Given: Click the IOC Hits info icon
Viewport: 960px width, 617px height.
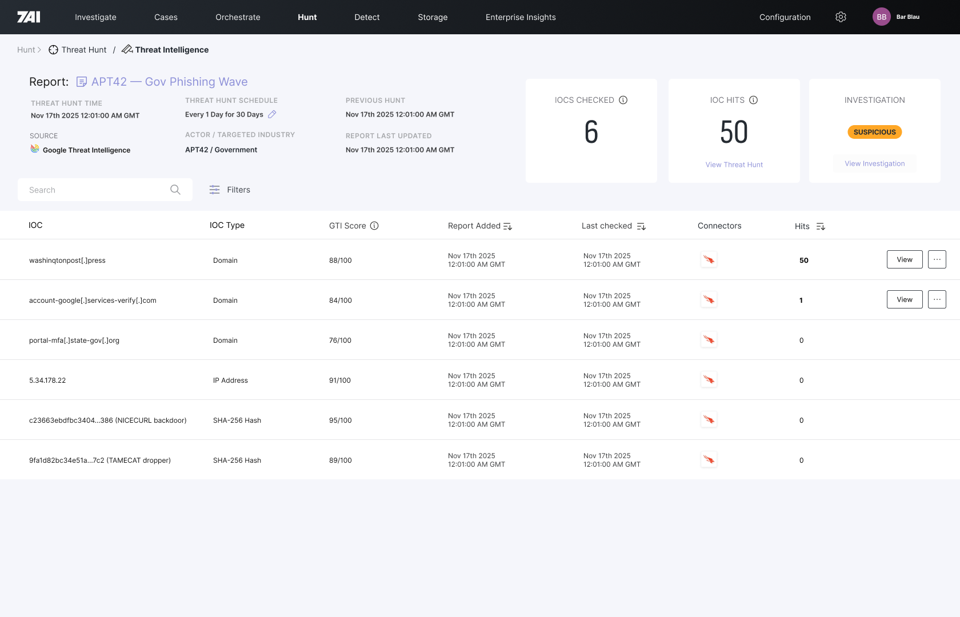Looking at the screenshot, I should 754,100.
